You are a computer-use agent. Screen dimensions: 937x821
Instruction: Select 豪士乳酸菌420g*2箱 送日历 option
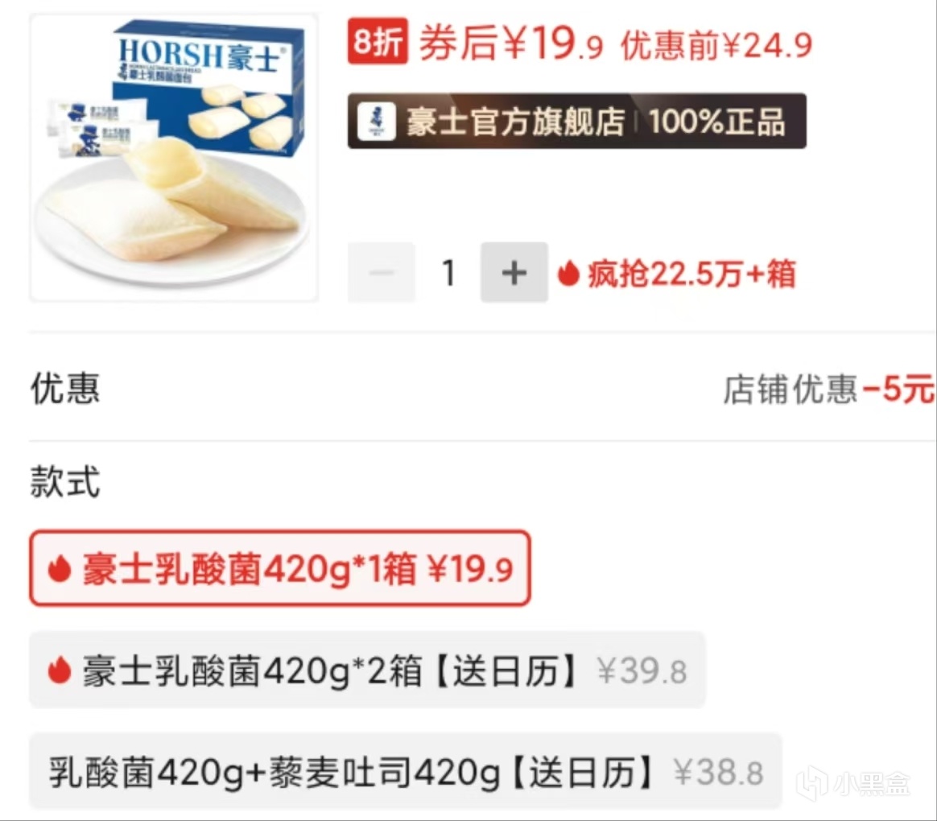coord(368,670)
